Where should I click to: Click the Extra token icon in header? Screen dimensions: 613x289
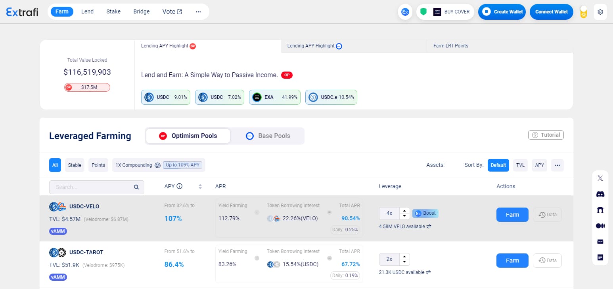tap(405, 12)
